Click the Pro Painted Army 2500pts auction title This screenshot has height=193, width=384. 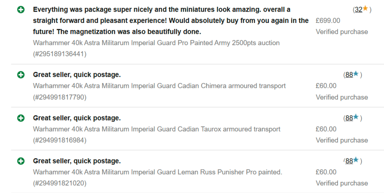156,43
